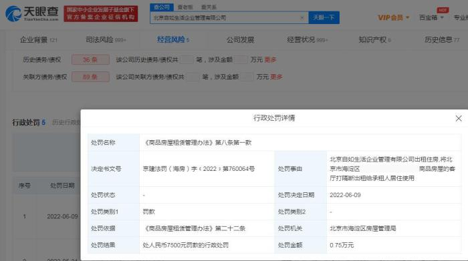The height and width of the screenshot is (261, 468).
Task: Expand the VIP会员 dropdown arrow
Action: pyautogui.click(x=407, y=17)
